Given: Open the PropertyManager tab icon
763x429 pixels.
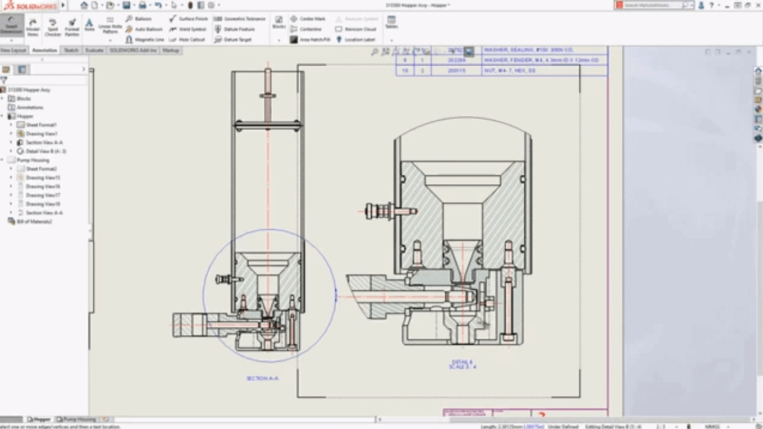Looking at the screenshot, I should pos(22,70).
